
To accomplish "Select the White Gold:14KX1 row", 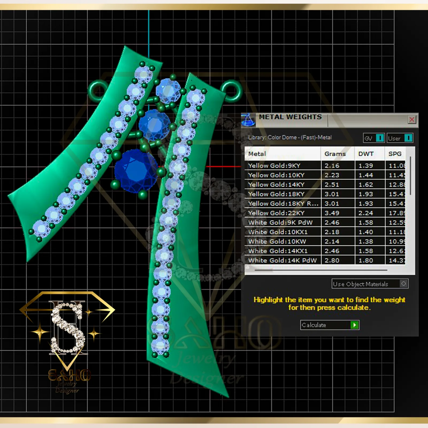I will [x=325, y=251].
